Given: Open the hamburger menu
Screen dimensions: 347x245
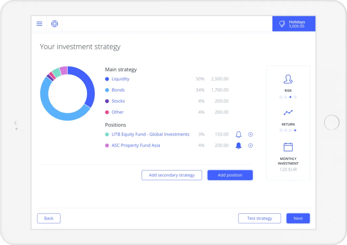Looking at the screenshot, I should click(39, 24).
